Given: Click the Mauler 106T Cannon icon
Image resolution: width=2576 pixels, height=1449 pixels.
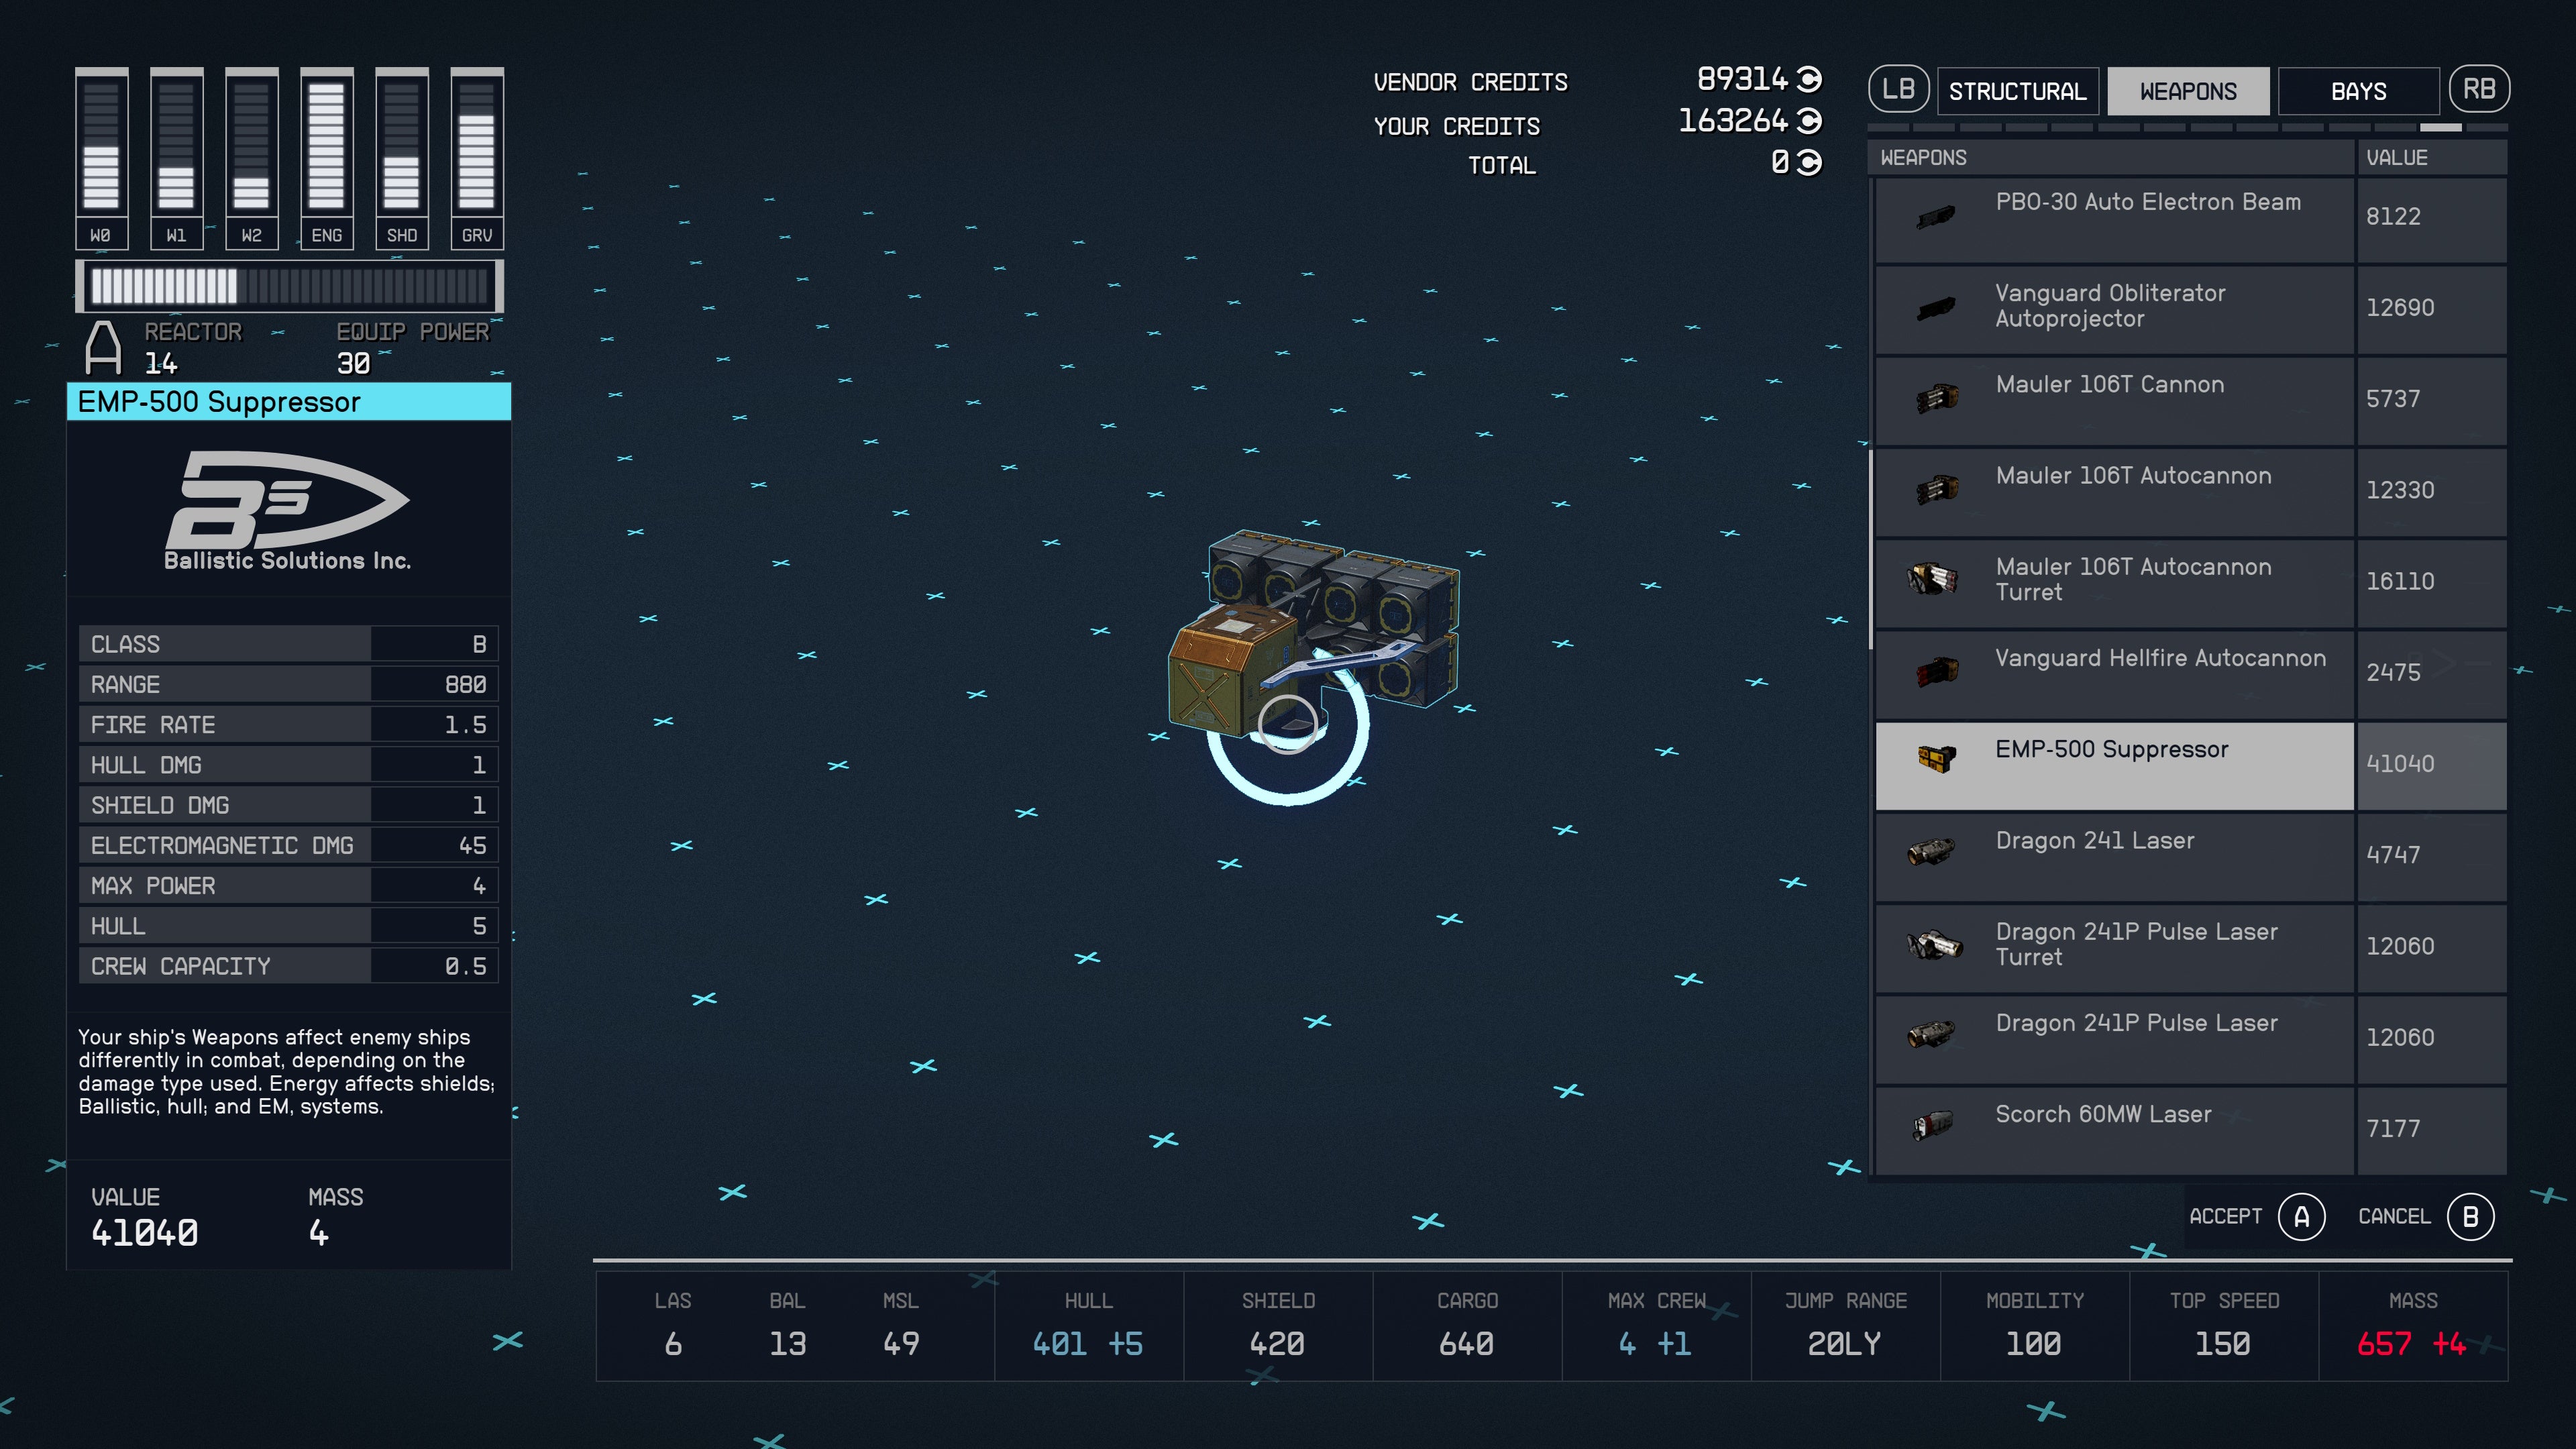Looking at the screenshot, I should (1936, 399).
